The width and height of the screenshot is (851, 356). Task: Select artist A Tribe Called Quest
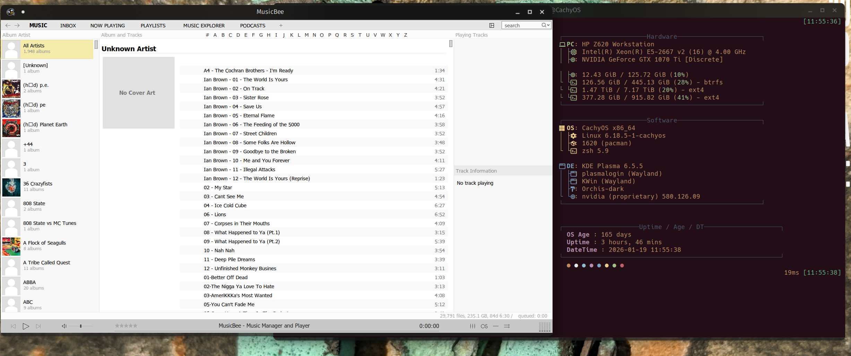coord(47,266)
